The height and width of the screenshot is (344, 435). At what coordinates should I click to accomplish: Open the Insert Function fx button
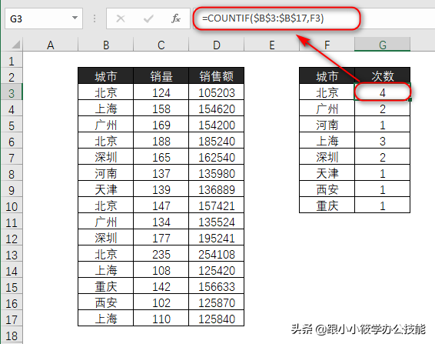(x=176, y=18)
